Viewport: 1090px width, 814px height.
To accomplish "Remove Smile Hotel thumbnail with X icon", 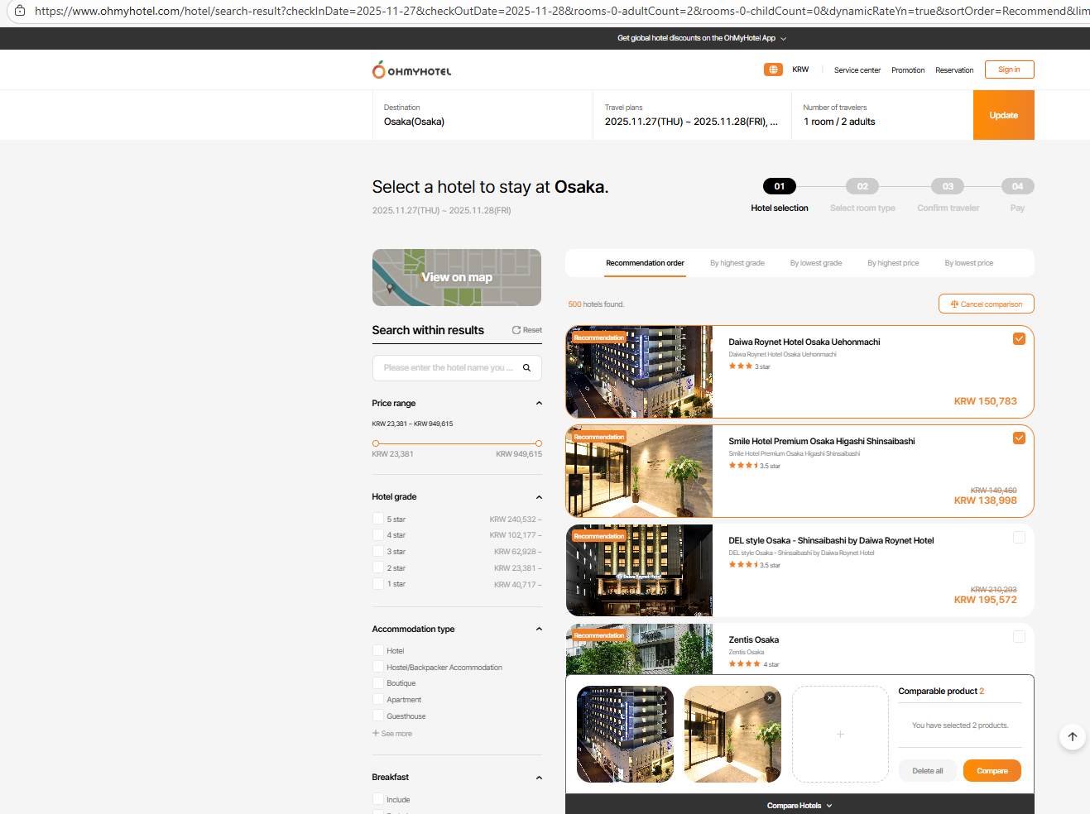I will (x=770, y=698).
